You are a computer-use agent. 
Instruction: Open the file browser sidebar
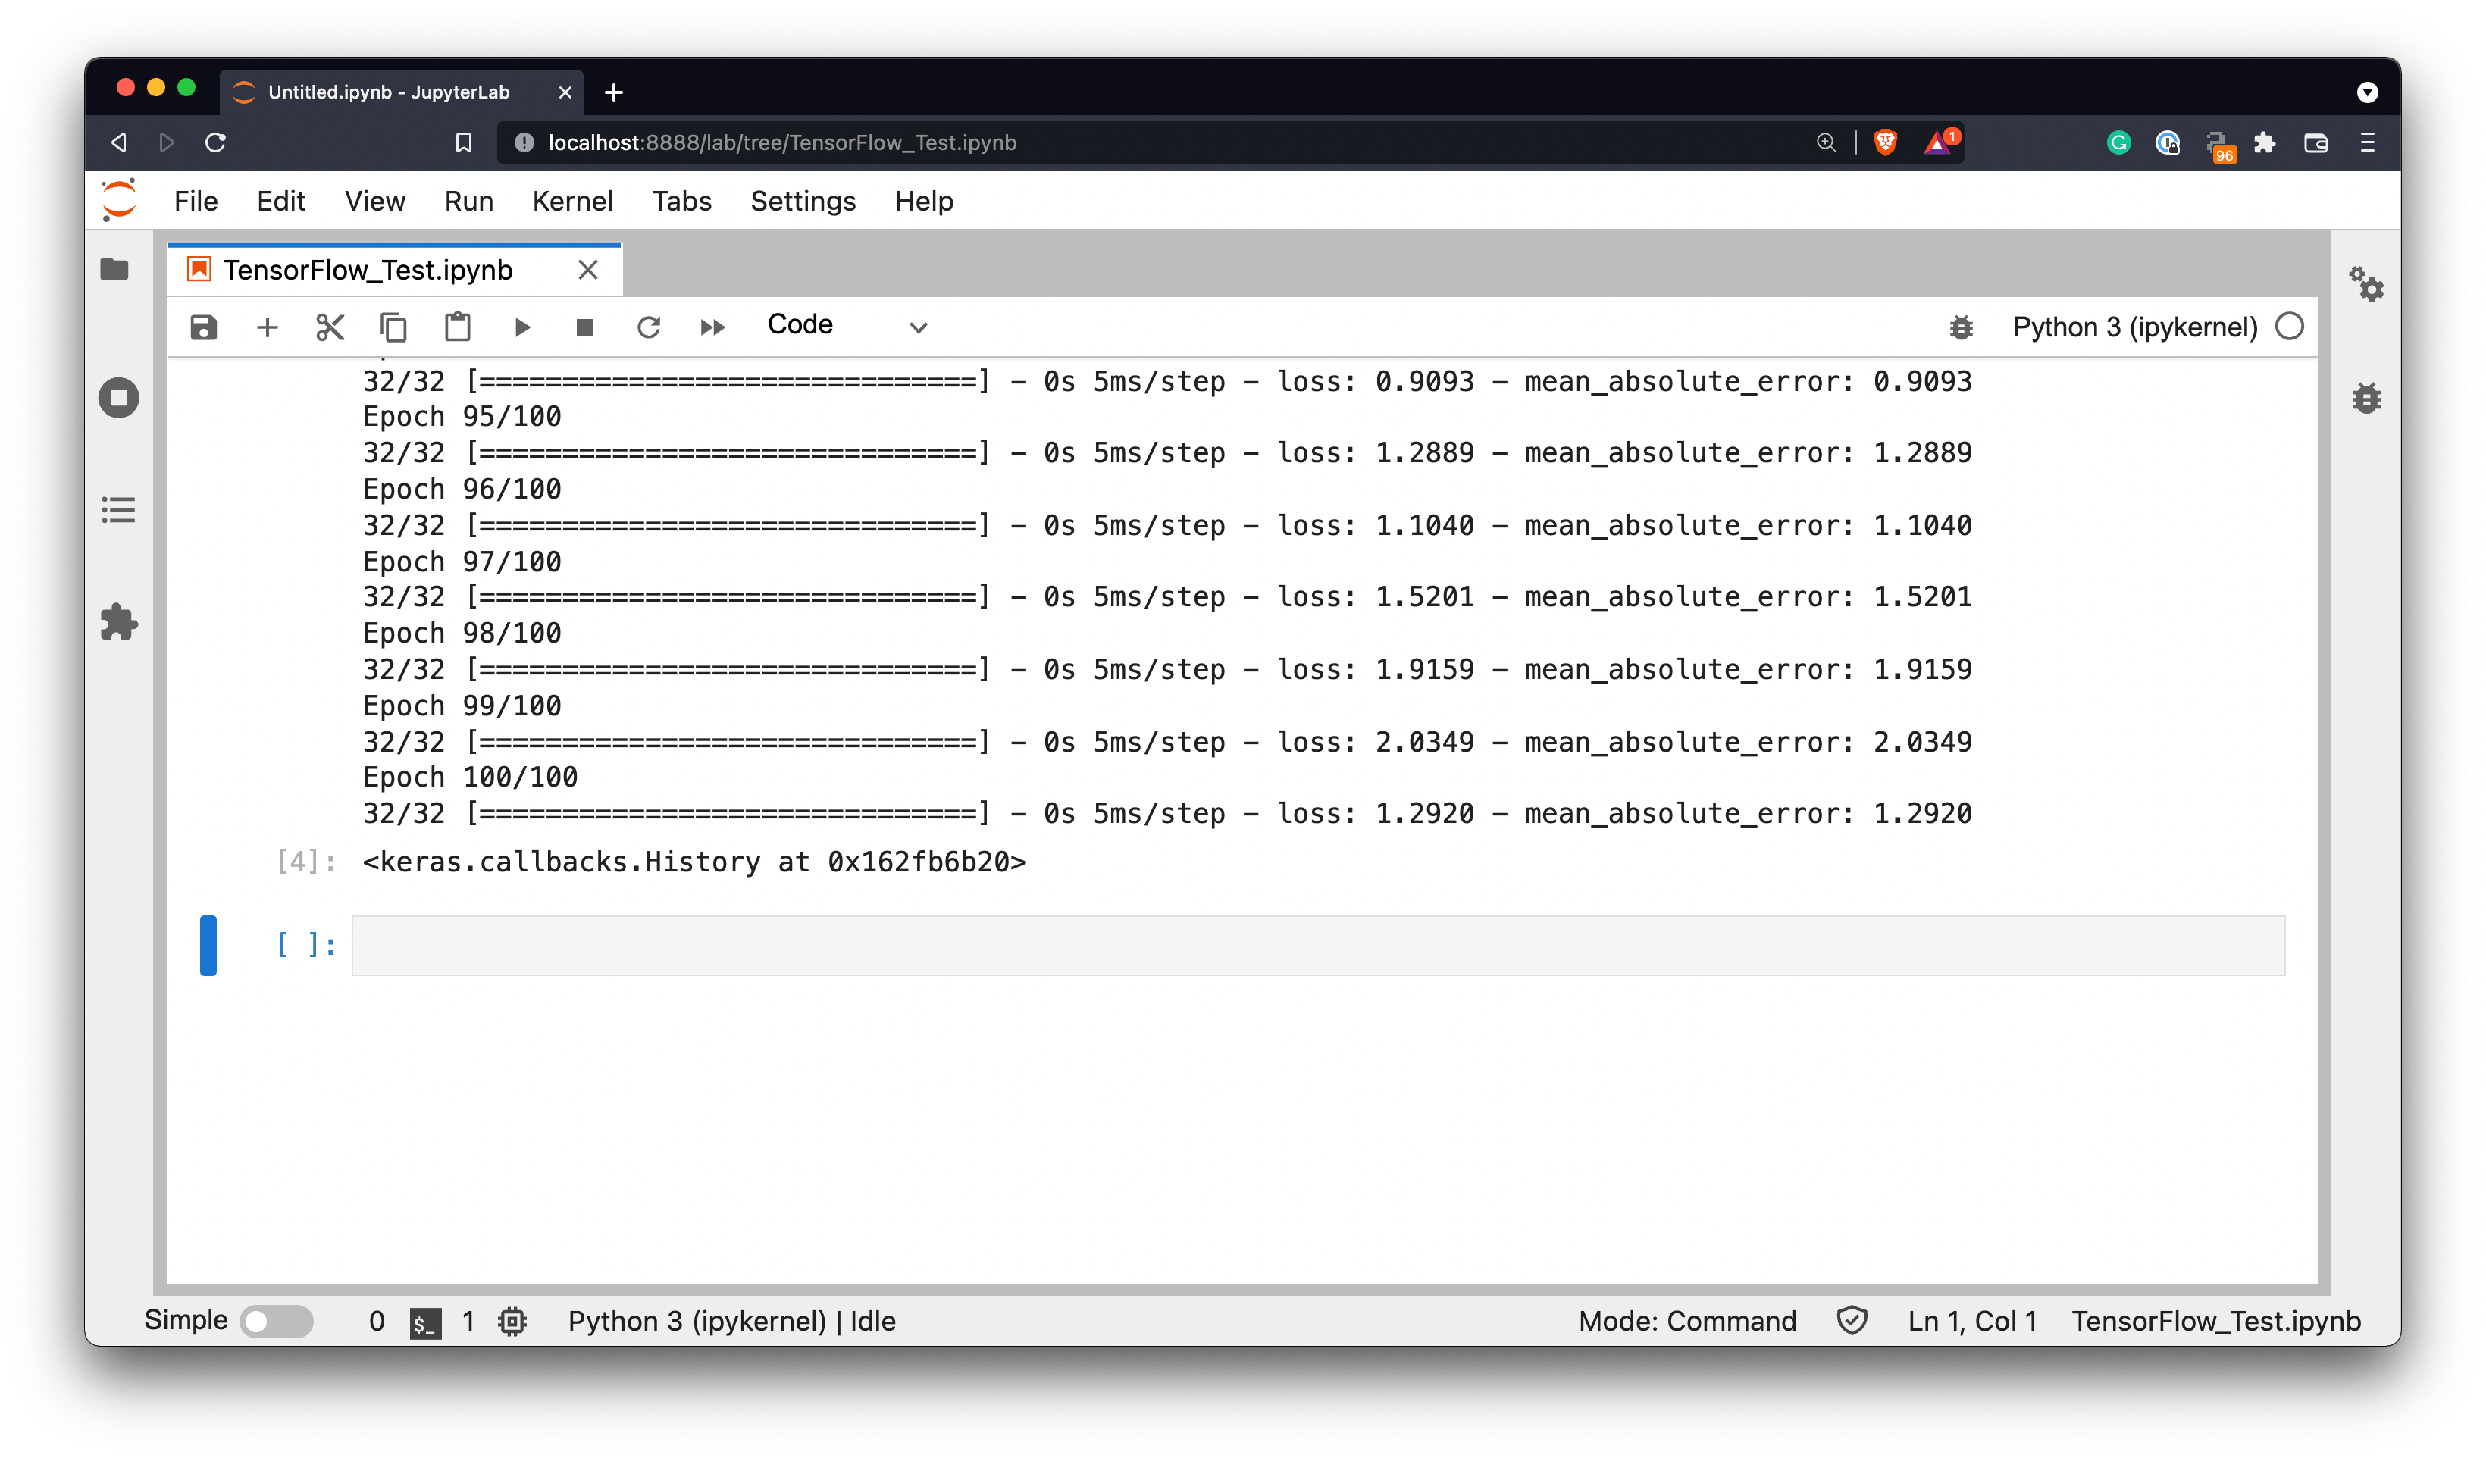[x=115, y=268]
